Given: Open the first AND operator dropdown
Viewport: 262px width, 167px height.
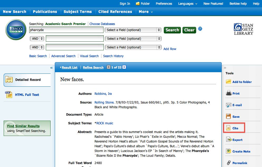Looking at the screenshot, I should [x=37, y=39].
